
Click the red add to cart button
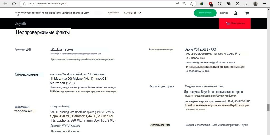pos(235,23)
